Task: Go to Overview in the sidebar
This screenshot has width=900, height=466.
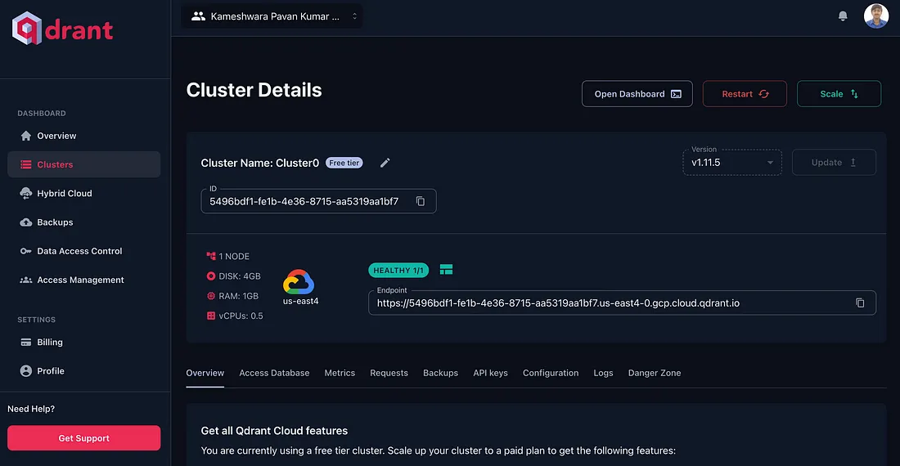Action: coord(83,136)
